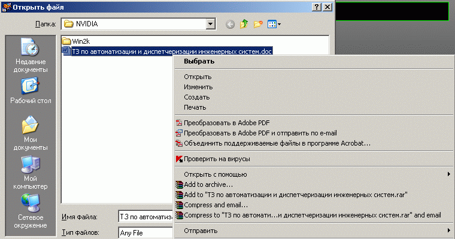Select file ТЗ по автоматизации .doc name
The width and height of the screenshot is (455, 239).
pos(172,52)
